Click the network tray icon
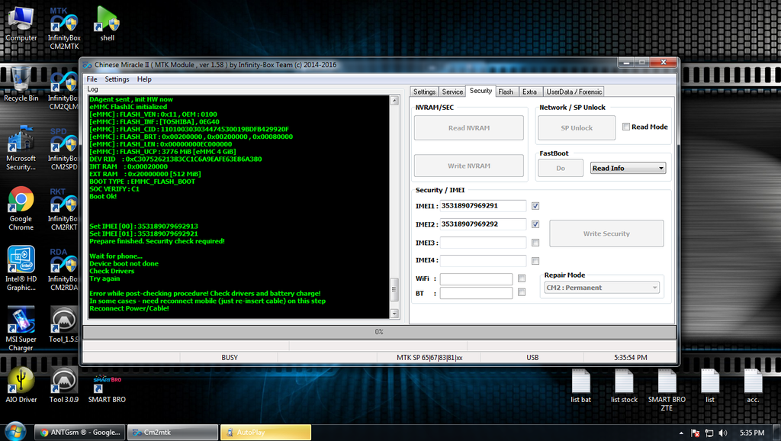Viewport: 781px width, 441px height. (709, 433)
